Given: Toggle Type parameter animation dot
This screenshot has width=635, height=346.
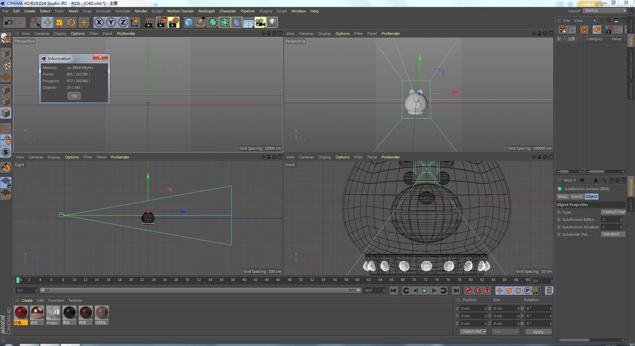Looking at the screenshot, I should pyautogui.click(x=559, y=212).
